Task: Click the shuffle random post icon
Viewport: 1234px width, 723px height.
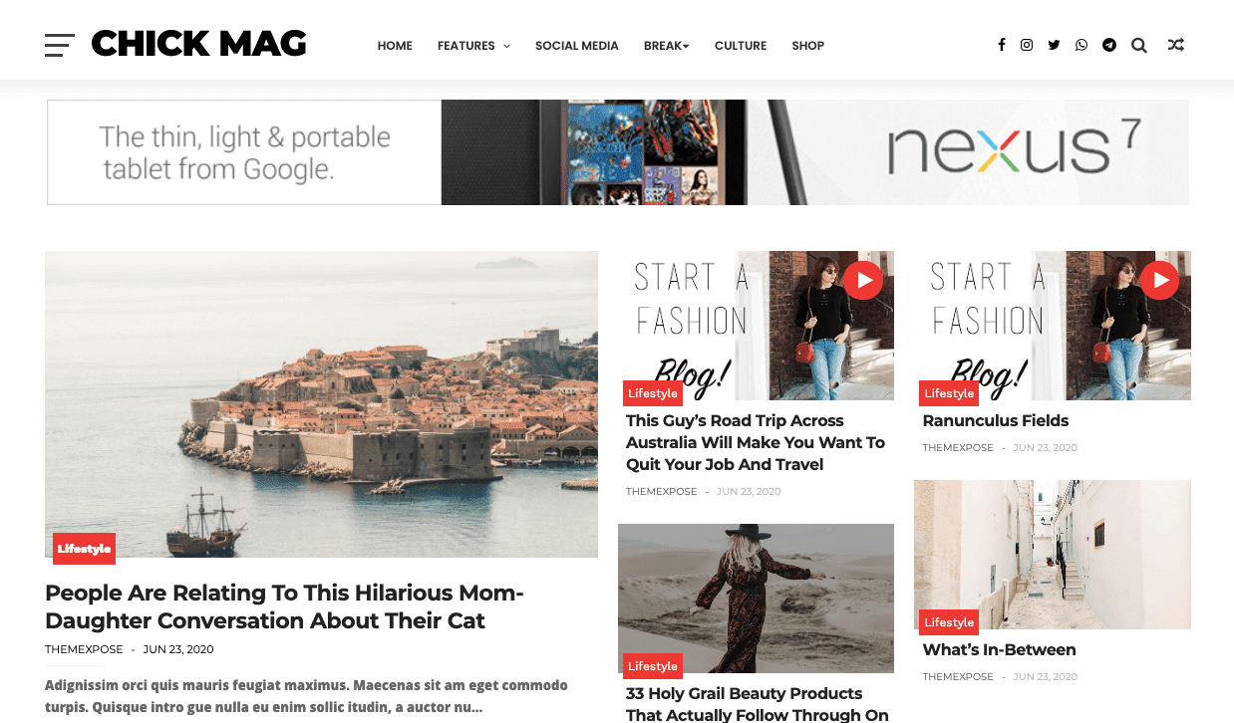Action: (x=1176, y=45)
